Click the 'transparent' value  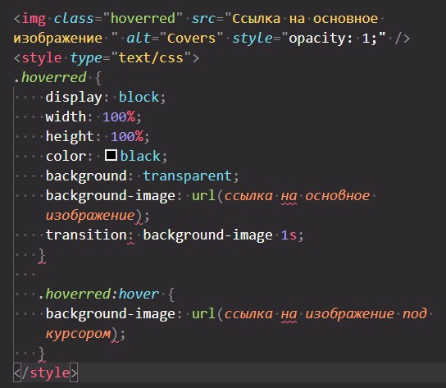[x=187, y=176]
